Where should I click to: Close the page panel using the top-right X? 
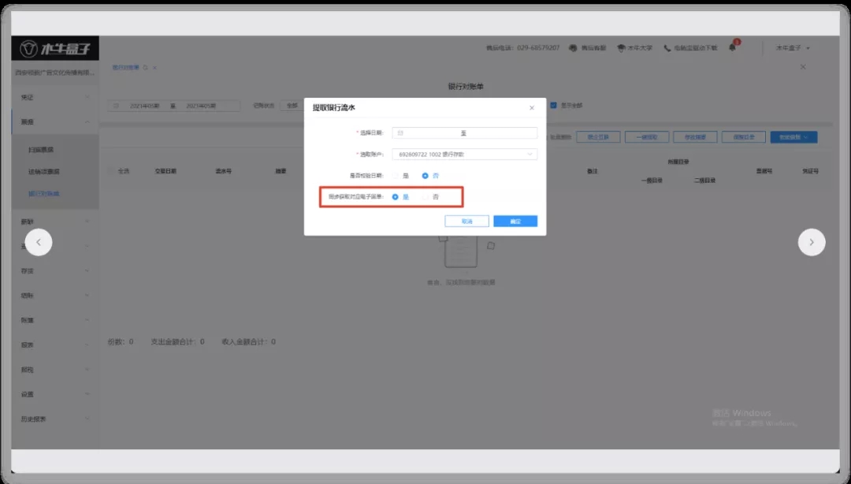(803, 67)
